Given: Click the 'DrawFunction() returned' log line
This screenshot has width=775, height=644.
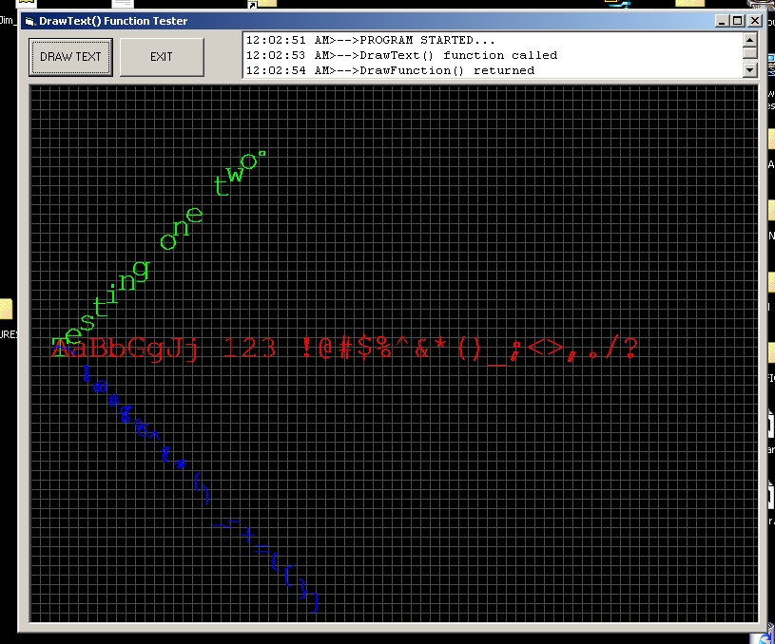Looking at the screenshot, I should coord(390,70).
